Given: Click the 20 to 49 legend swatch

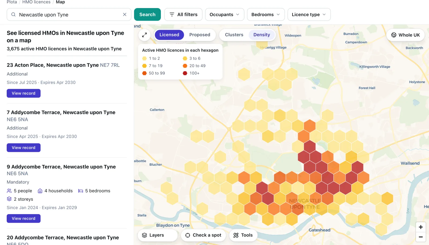Looking at the screenshot, I should 185,66.
